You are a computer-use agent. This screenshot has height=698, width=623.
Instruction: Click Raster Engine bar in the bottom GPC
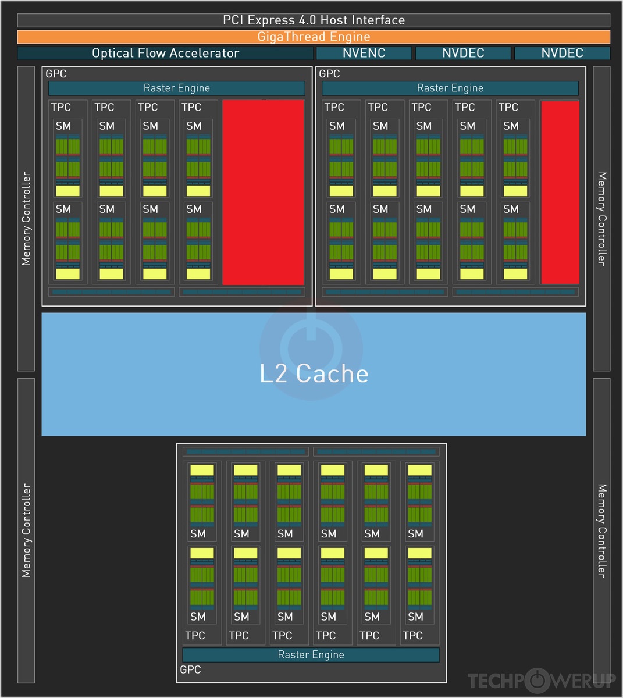tap(311, 655)
